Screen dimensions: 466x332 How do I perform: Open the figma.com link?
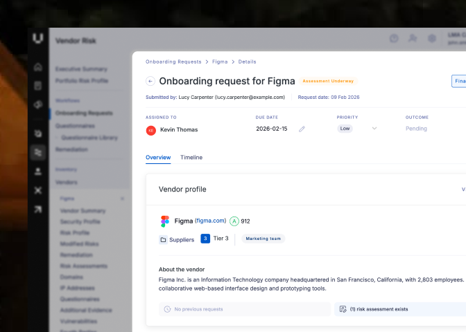click(x=210, y=221)
